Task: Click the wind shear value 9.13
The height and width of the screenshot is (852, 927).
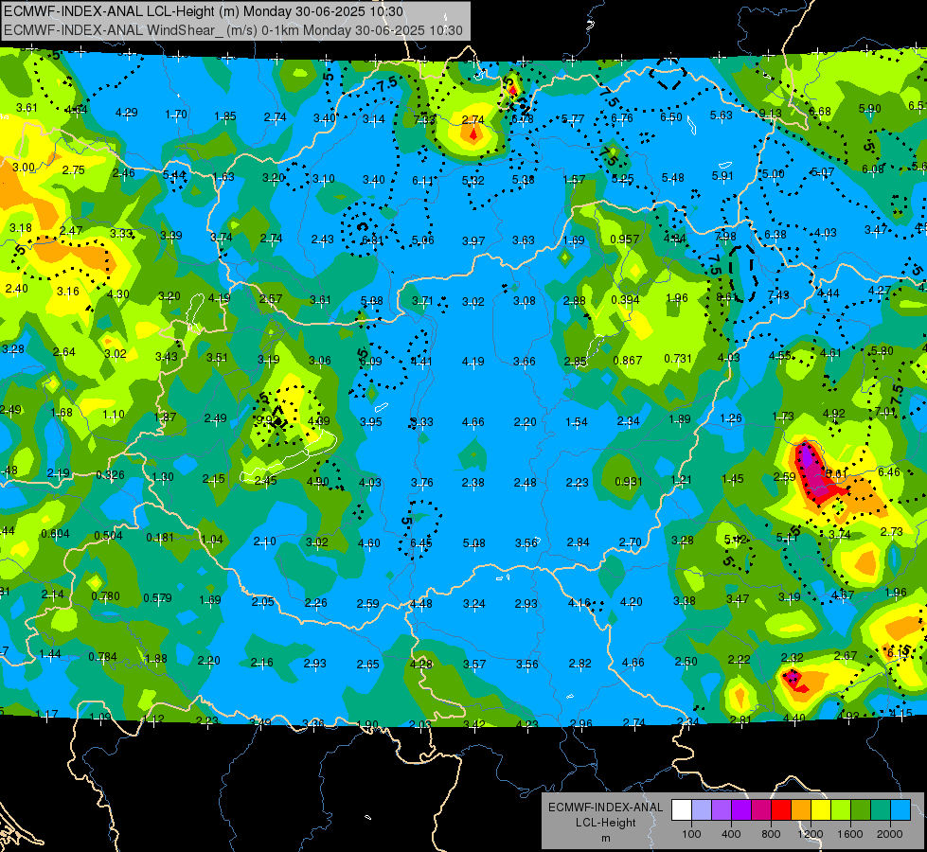Action: [771, 113]
